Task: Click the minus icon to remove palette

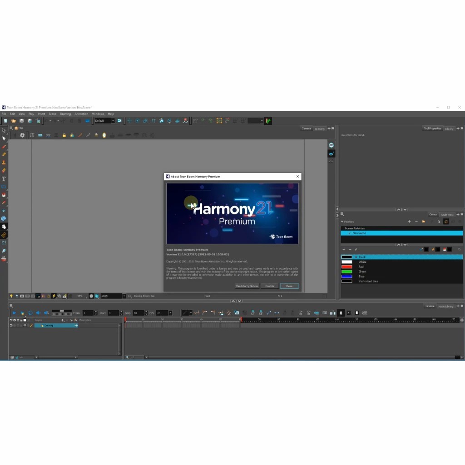Action: click(x=416, y=222)
